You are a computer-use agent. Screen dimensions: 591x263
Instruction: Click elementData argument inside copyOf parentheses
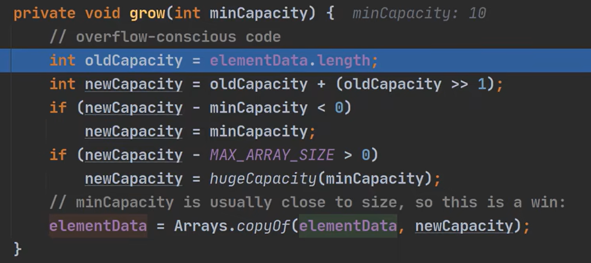[348, 226]
